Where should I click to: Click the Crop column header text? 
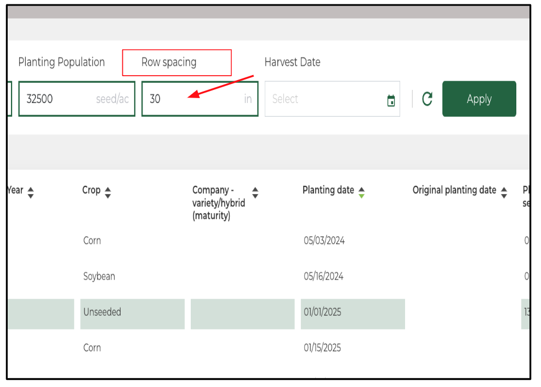(x=91, y=190)
